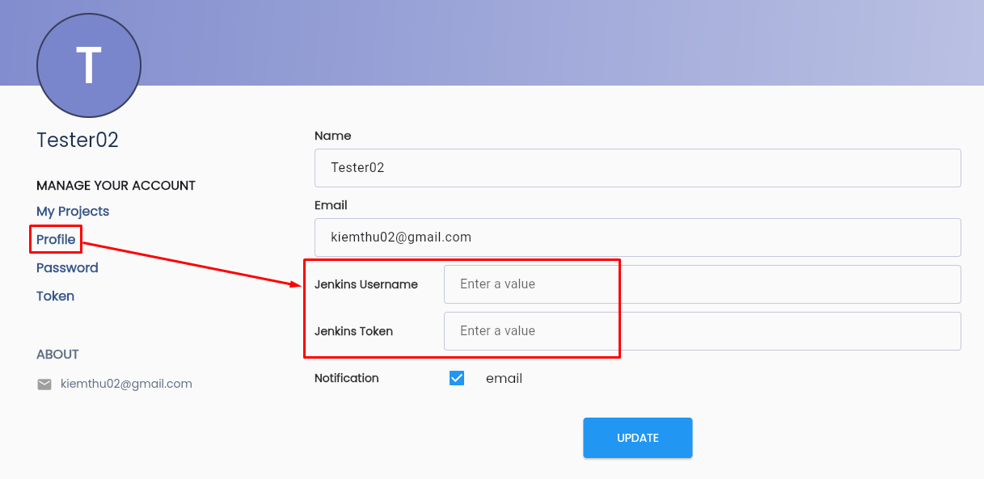Viewport: 984px width, 479px height.
Task: Click the Email field label
Action: pyautogui.click(x=331, y=205)
